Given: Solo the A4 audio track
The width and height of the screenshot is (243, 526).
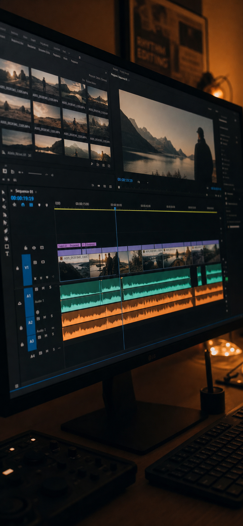Looking at the screenshot, I should (x=54, y=349).
